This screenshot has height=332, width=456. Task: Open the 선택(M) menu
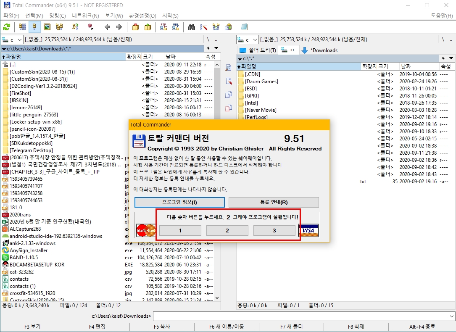[34, 16]
